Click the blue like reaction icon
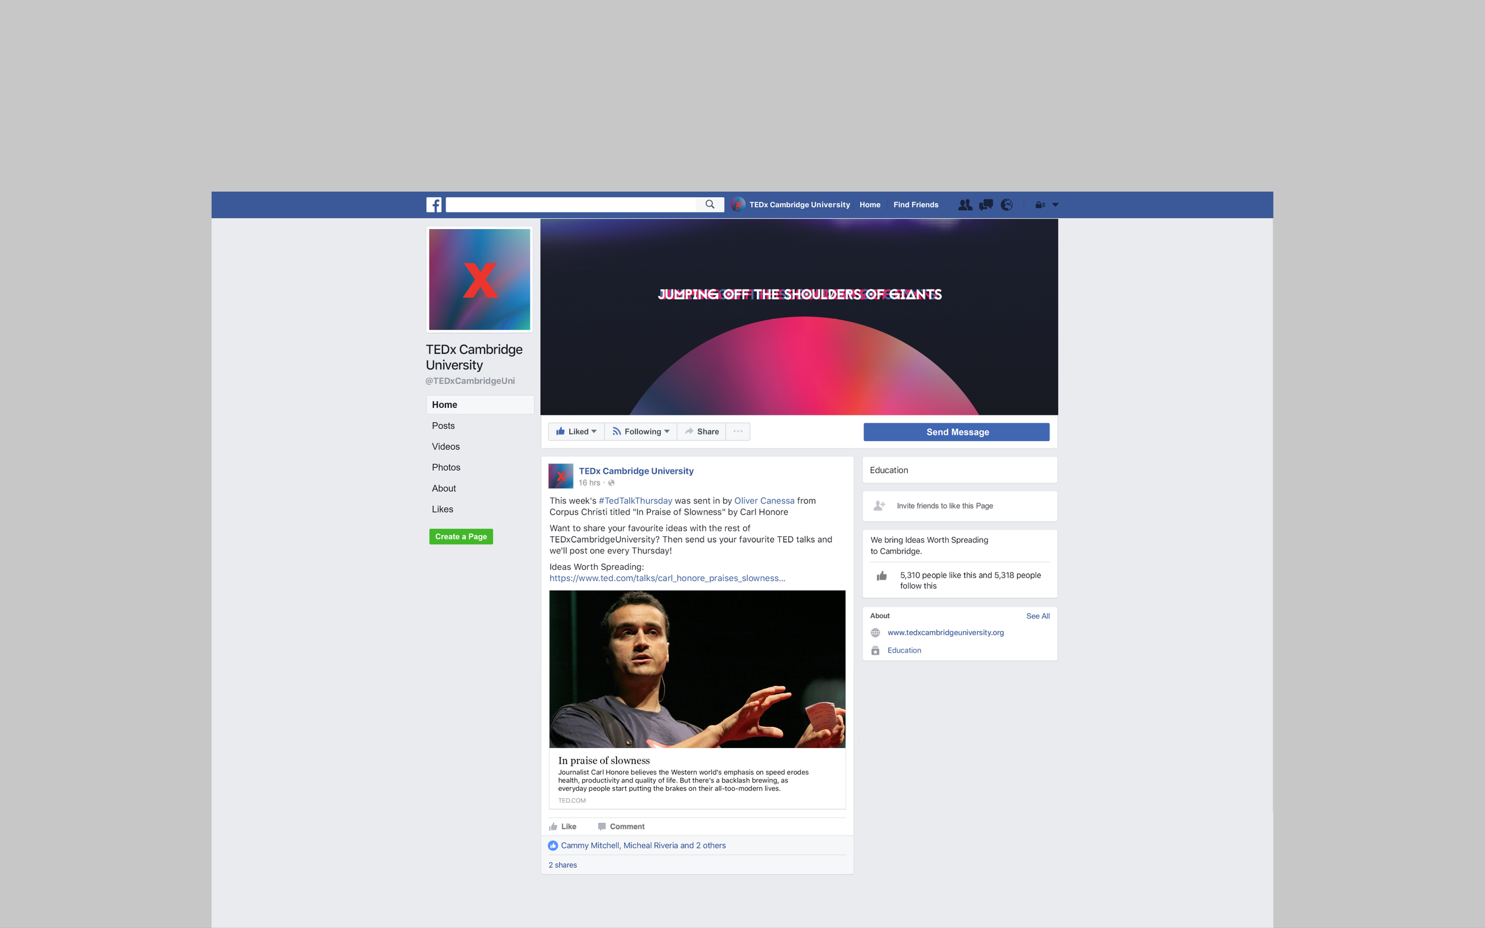Viewport: 1485px width, 928px height. (553, 845)
